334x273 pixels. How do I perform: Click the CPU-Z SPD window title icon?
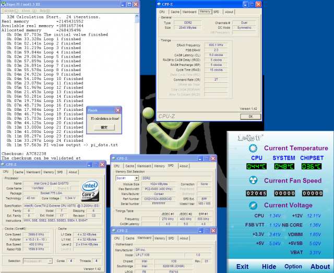[114, 158]
